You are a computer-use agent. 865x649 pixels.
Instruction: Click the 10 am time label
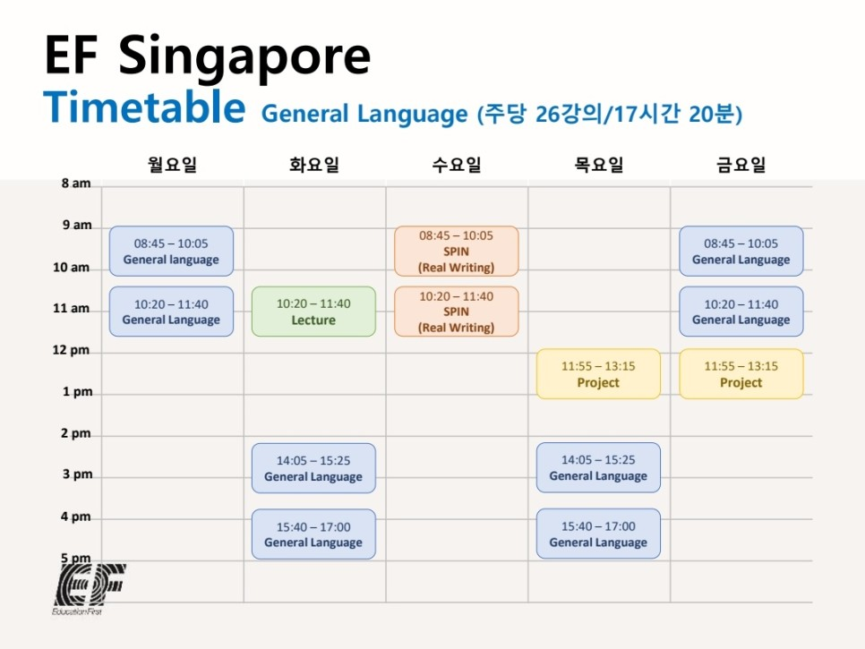(x=71, y=268)
